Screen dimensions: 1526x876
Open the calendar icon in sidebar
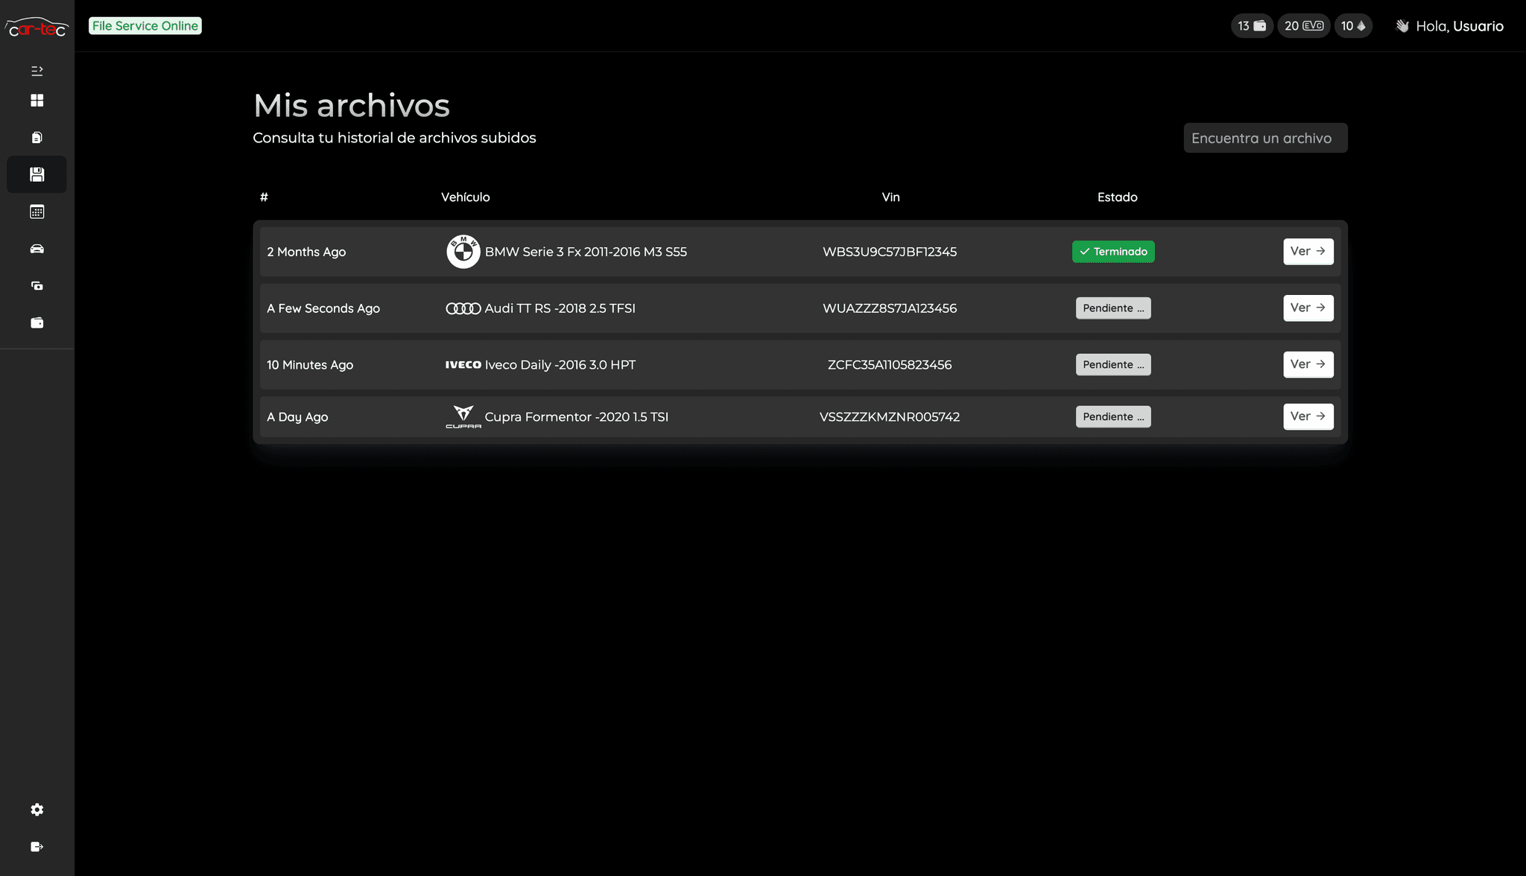click(37, 212)
